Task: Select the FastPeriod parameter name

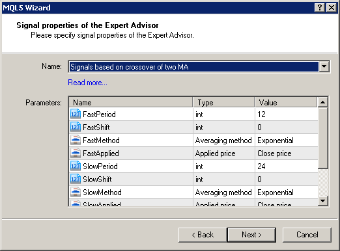Action: point(99,114)
